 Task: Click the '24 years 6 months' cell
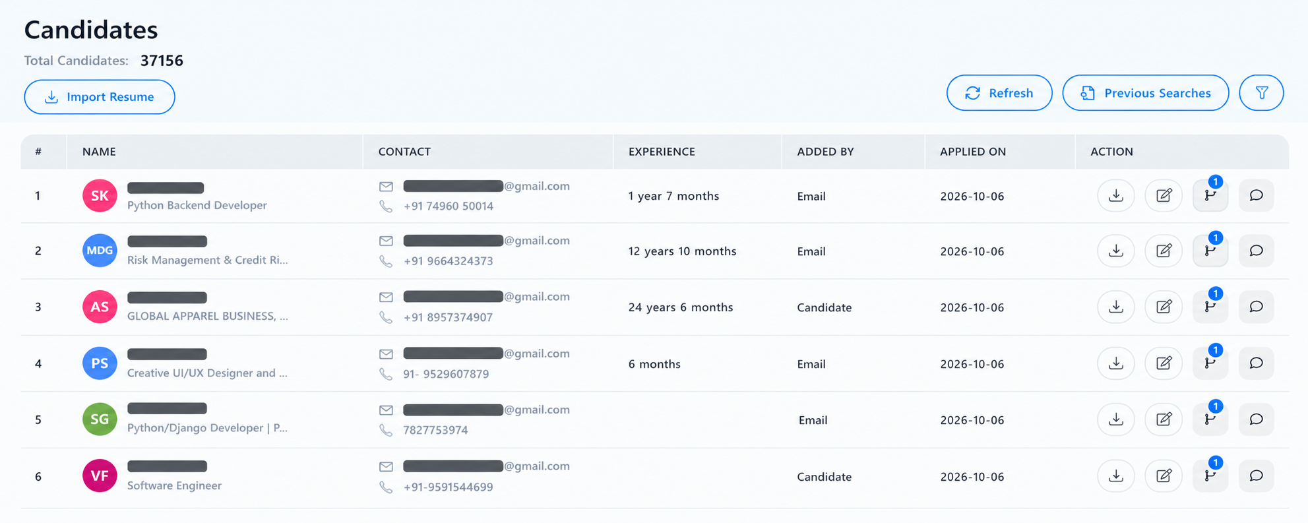(681, 307)
